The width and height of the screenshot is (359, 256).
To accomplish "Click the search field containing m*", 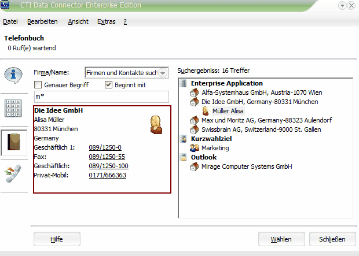I will (x=101, y=97).
